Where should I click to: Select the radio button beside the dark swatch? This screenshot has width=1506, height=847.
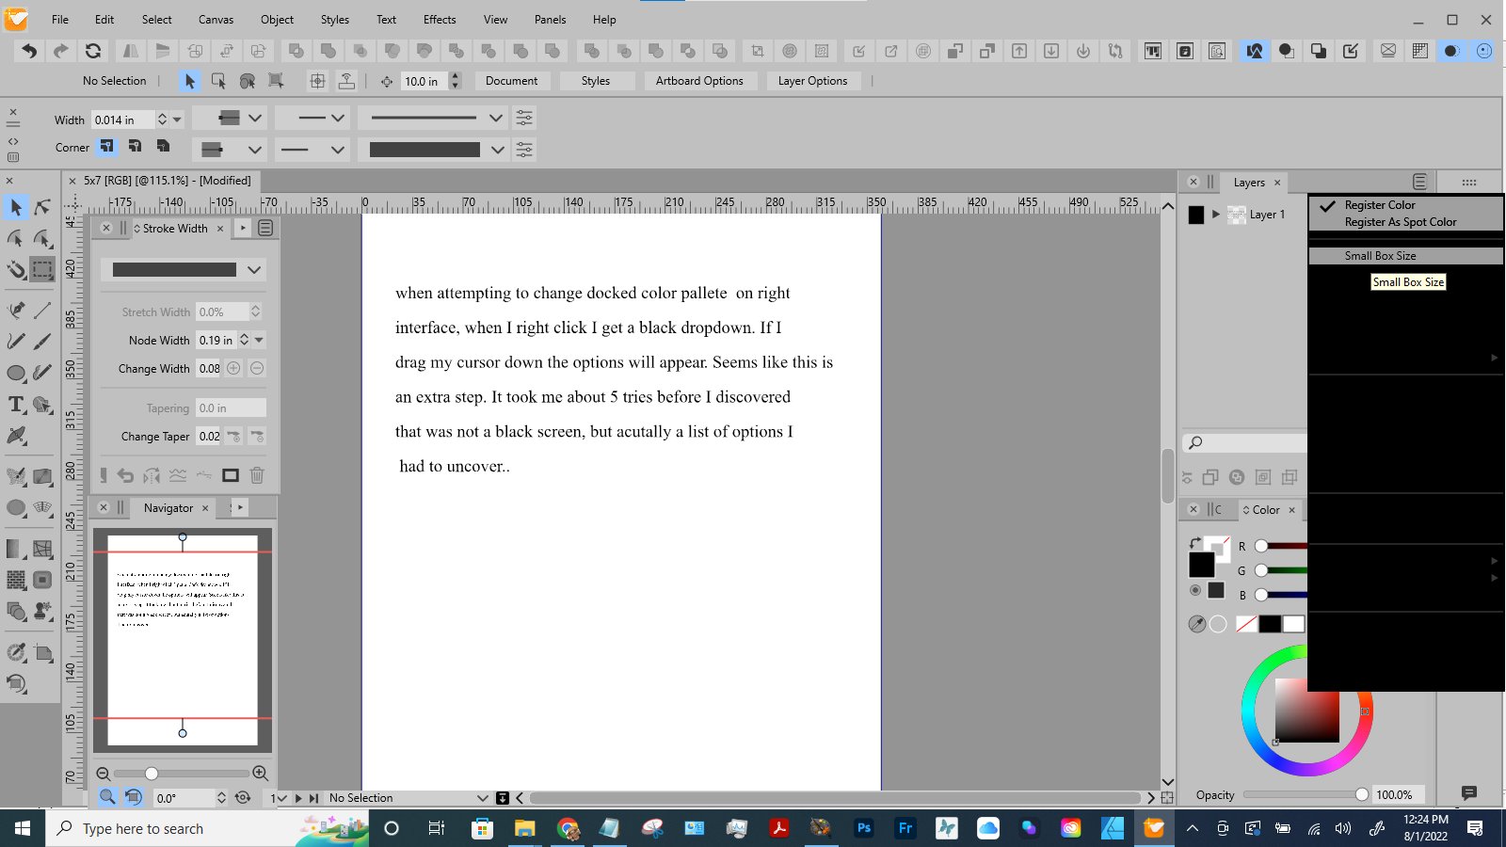tap(1195, 590)
